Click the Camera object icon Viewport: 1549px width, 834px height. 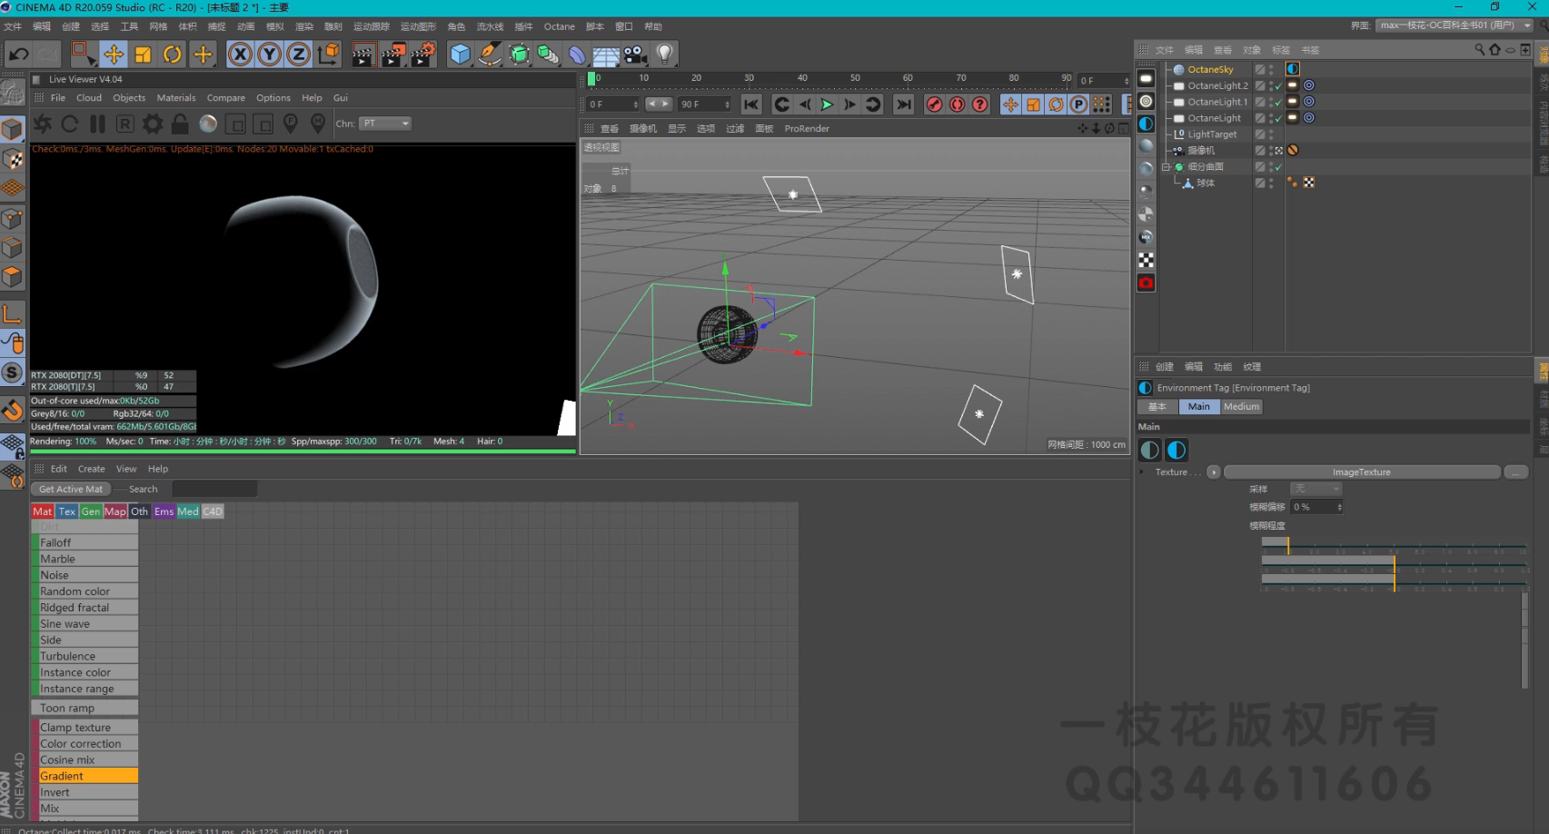[635, 55]
